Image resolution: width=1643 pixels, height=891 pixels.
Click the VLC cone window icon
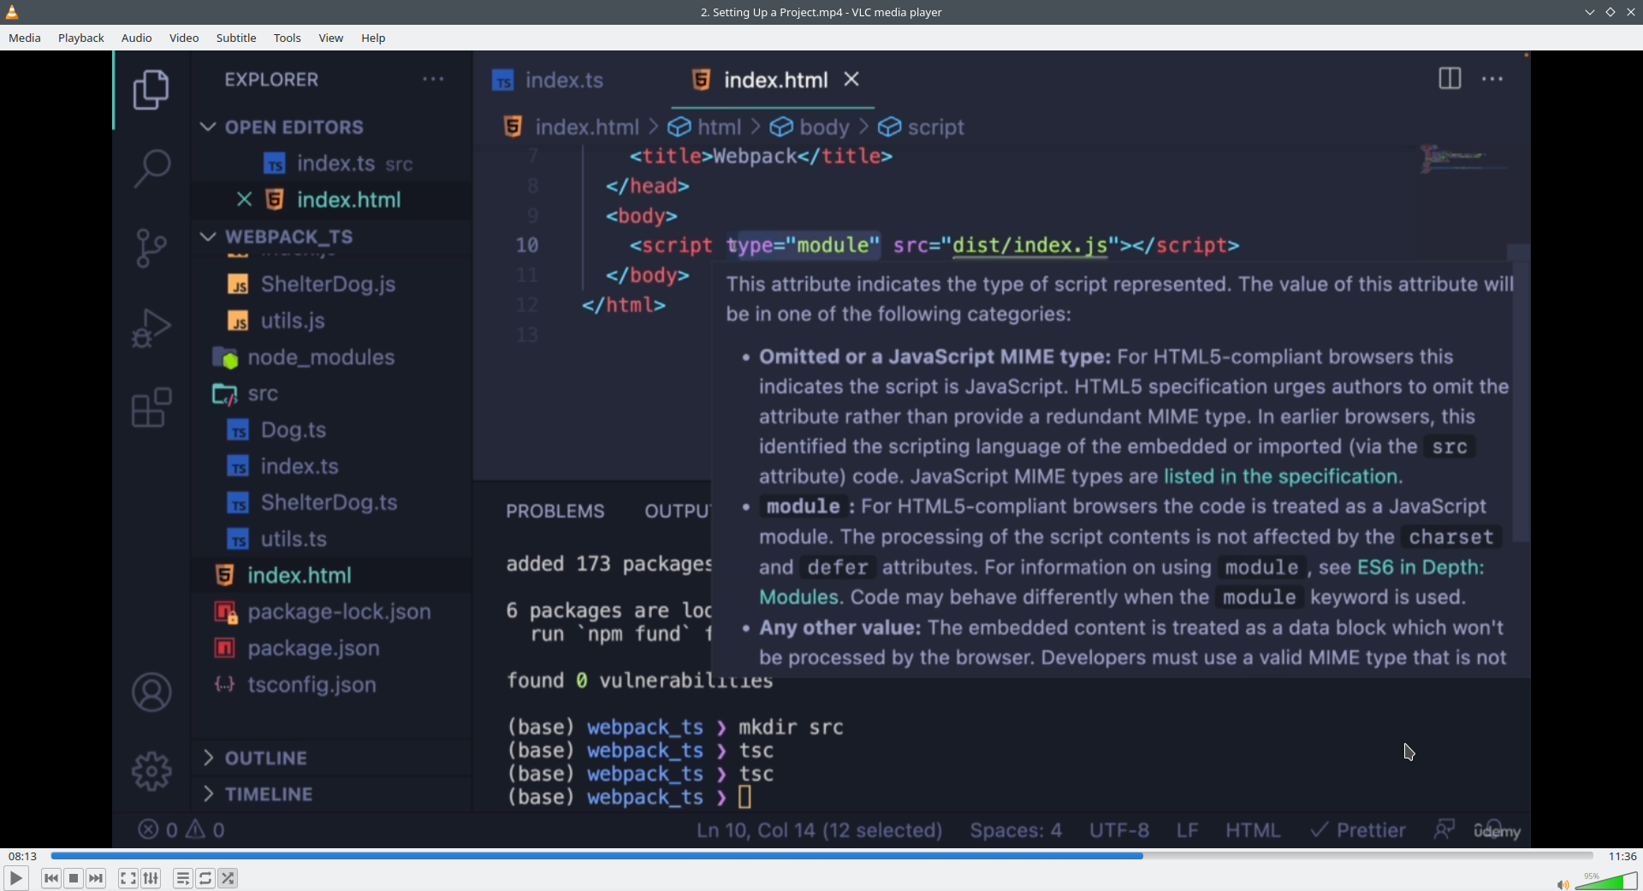click(x=12, y=12)
